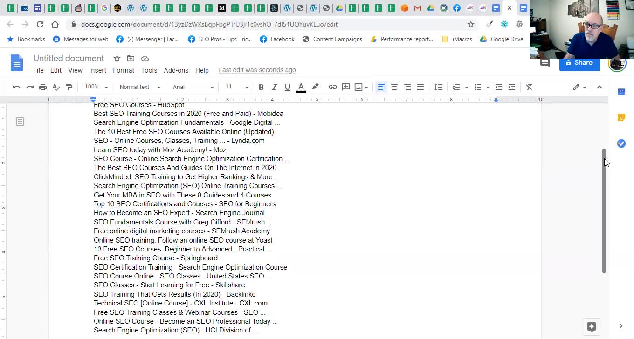Expand the insert image dropdown arrow

(x=366, y=87)
